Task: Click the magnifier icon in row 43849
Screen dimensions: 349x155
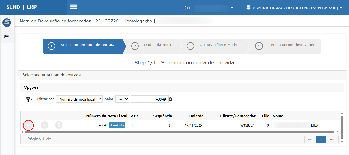Action: tap(44, 125)
